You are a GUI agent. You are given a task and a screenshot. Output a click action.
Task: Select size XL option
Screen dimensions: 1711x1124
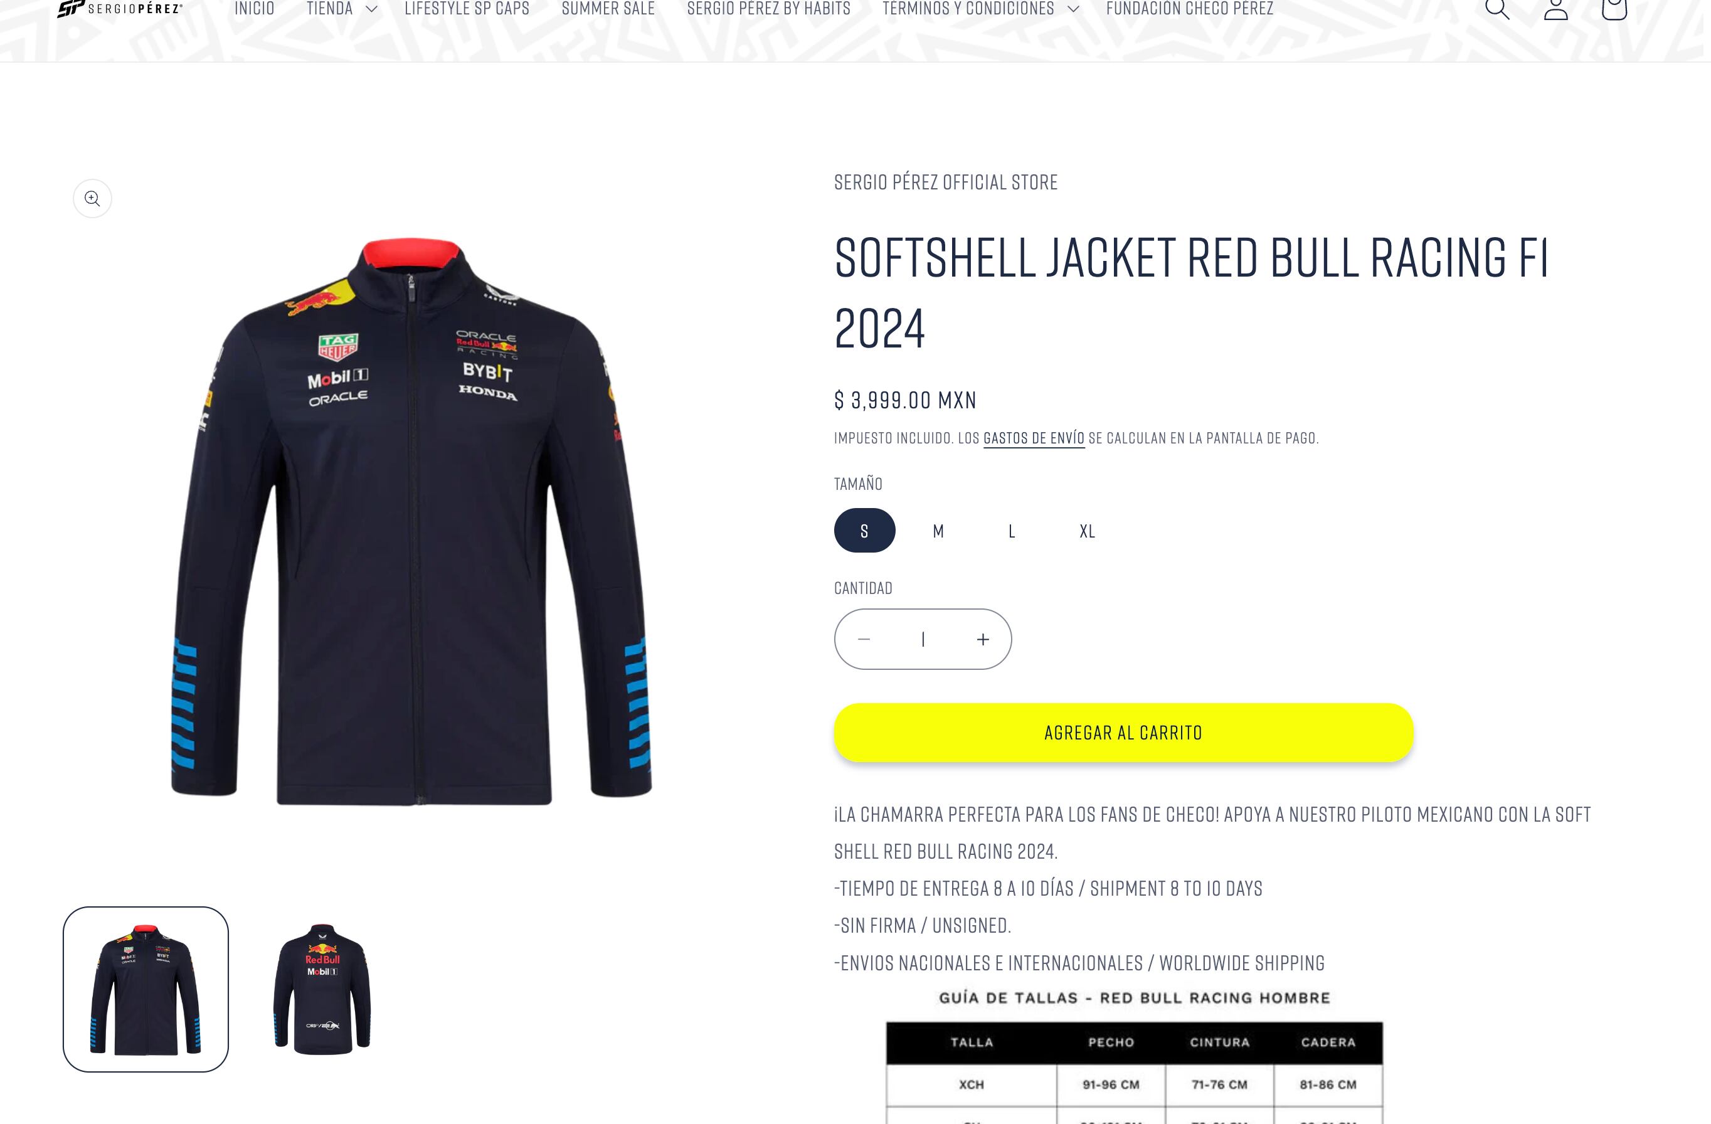click(x=1087, y=531)
